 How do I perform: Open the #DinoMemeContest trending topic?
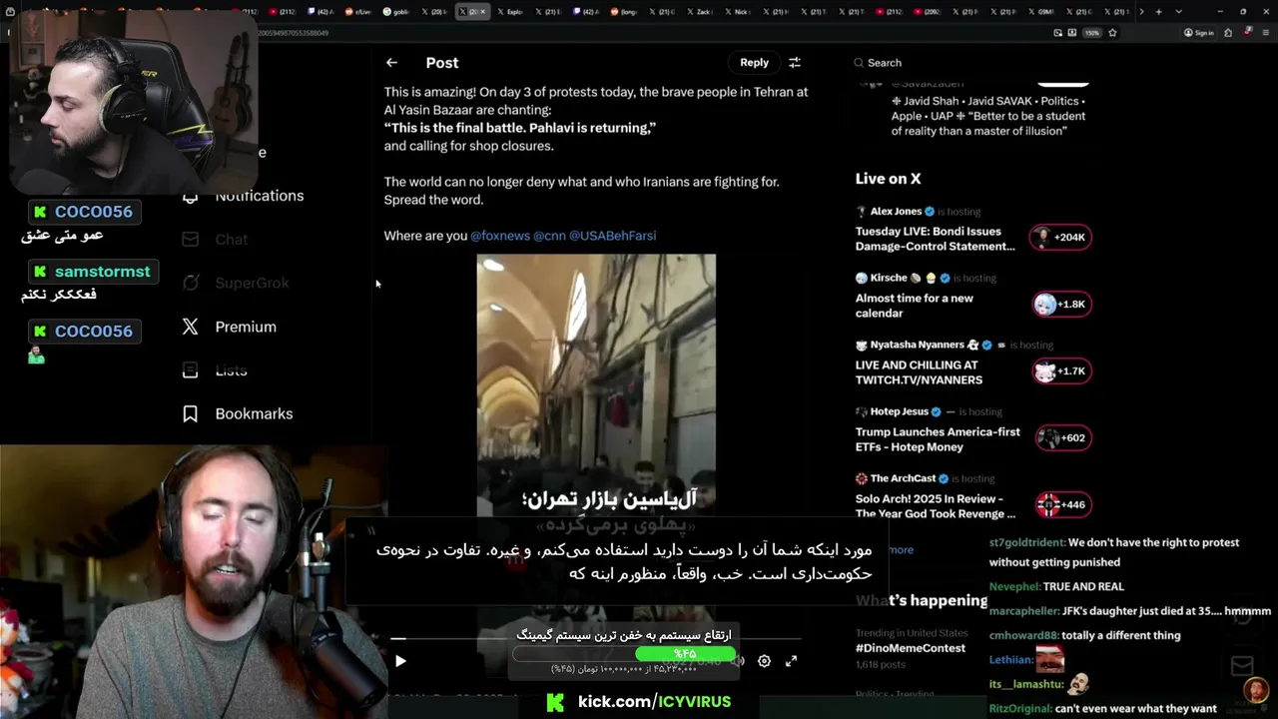pos(911,648)
